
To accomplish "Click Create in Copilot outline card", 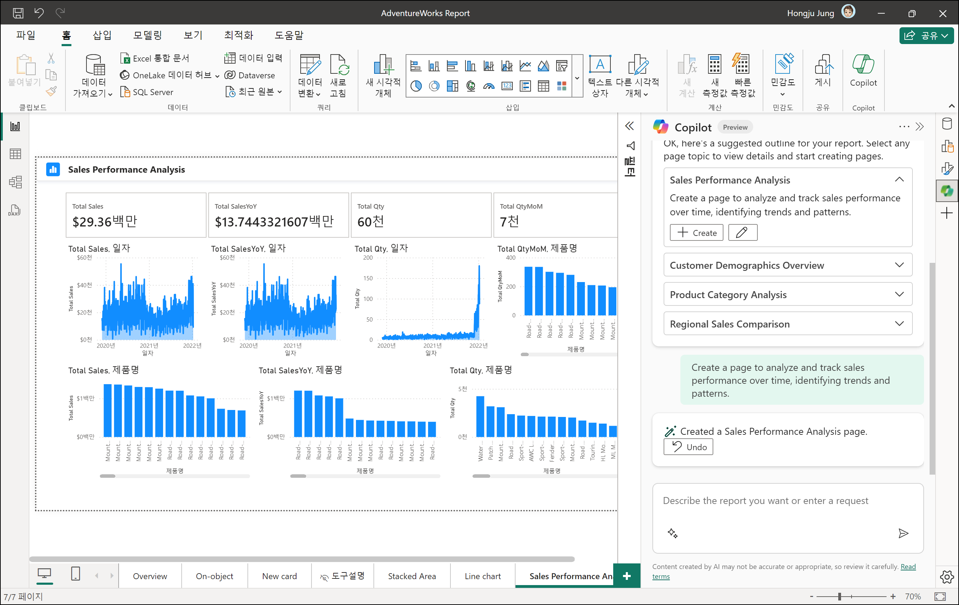I will point(696,233).
